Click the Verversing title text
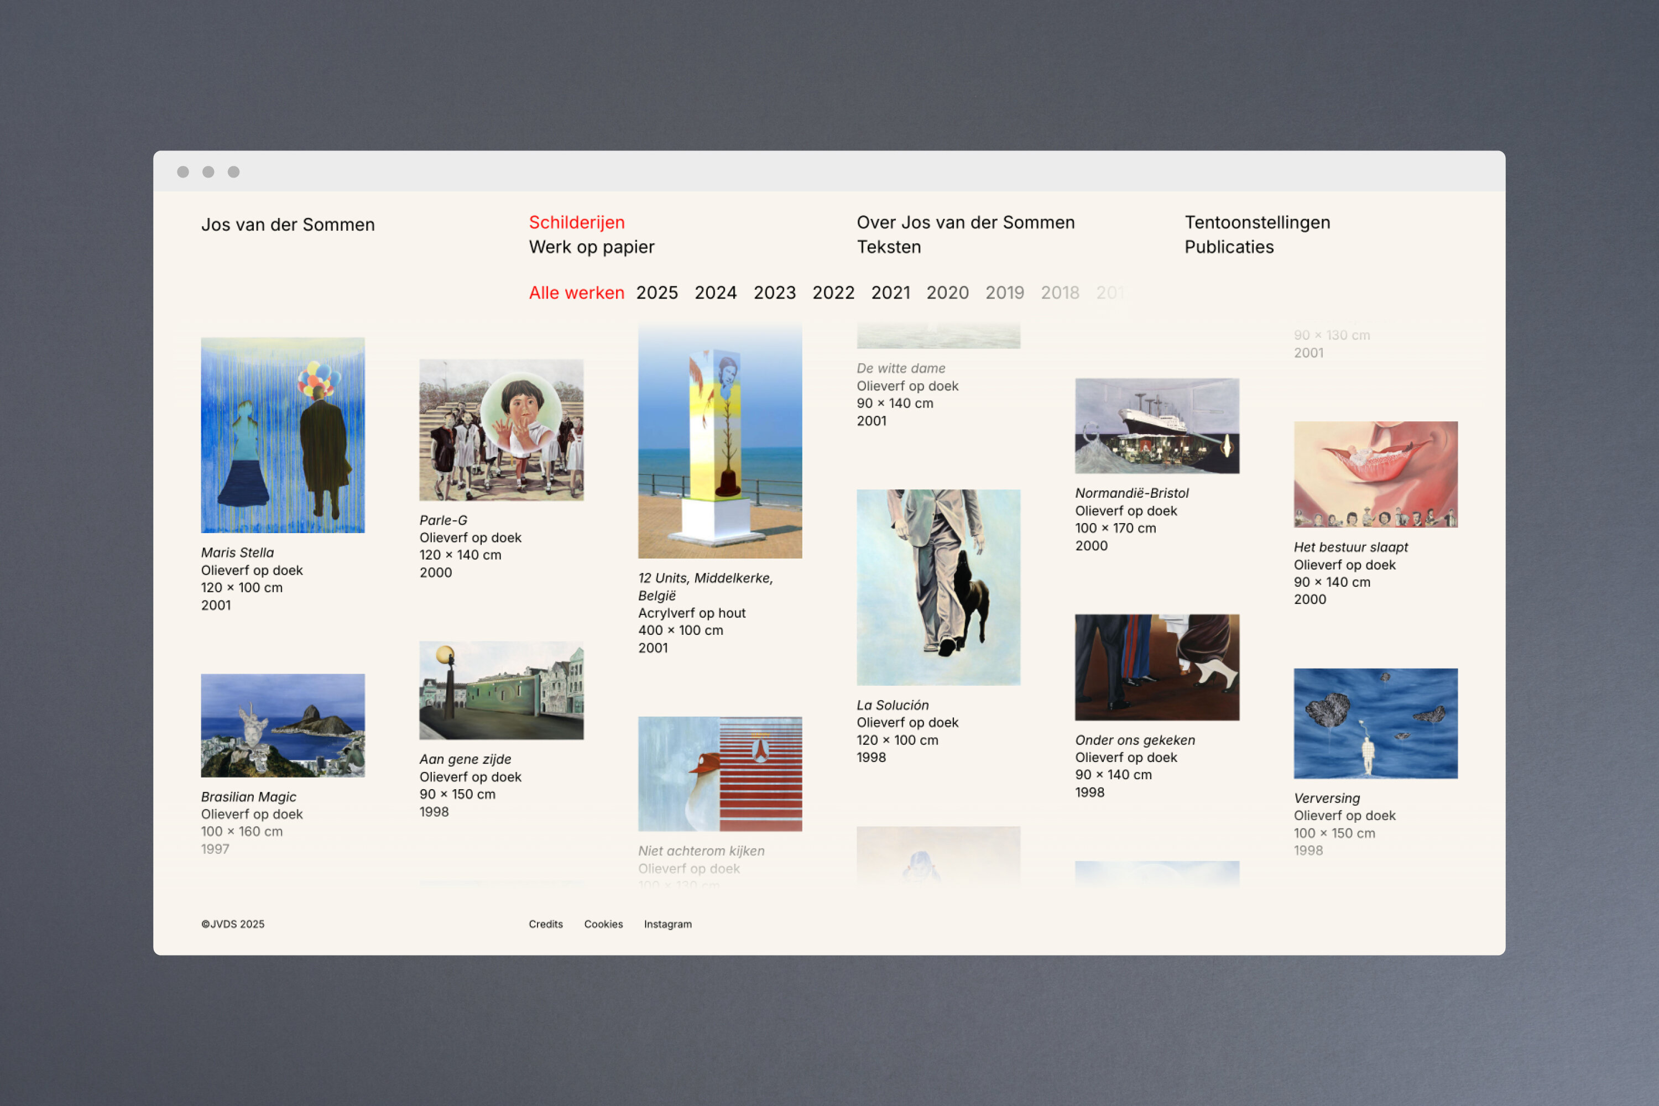1659x1106 pixels. click(1327, 798)
